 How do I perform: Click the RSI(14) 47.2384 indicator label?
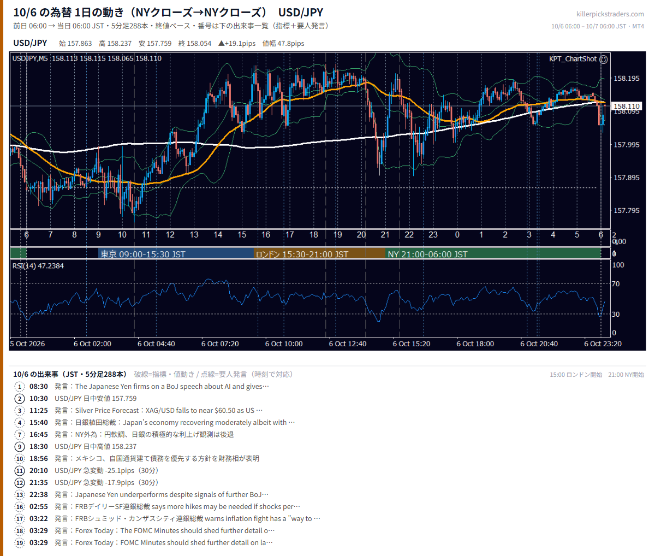[x=38, y=266]
